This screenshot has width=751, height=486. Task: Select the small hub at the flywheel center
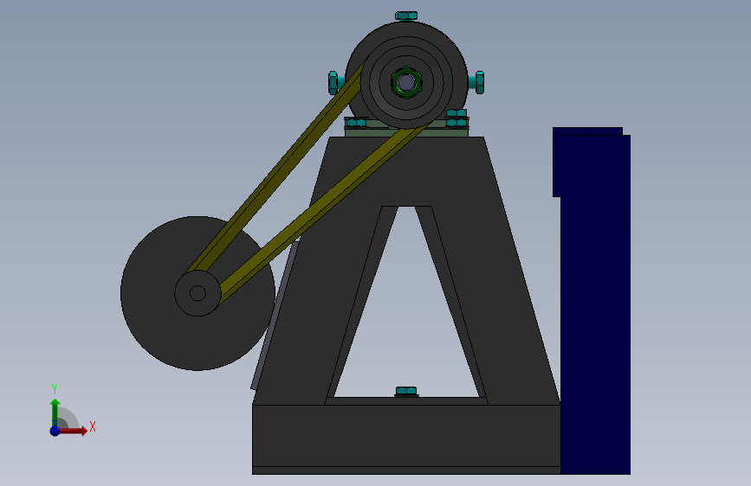197,293
